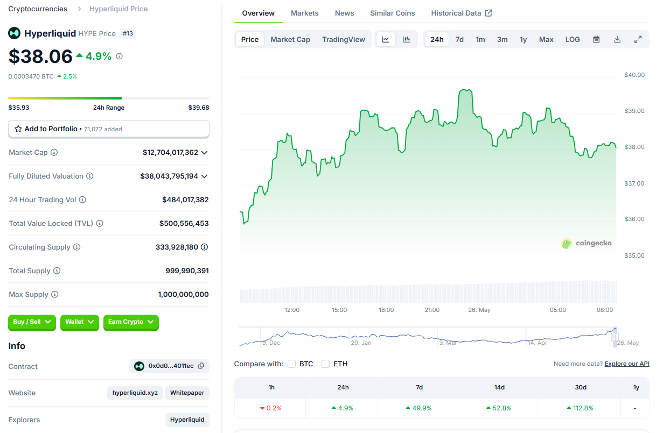670x433 pixels.
Task: Select the 7d chart timeframe
Action: click(459, 39)
